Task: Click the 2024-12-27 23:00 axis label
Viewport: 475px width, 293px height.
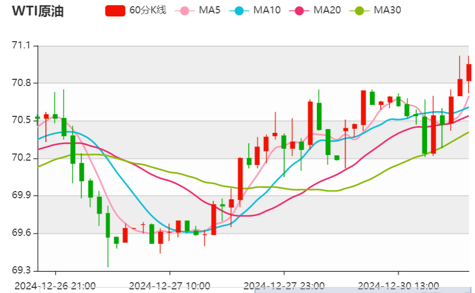Action: (x=284, y=285)
